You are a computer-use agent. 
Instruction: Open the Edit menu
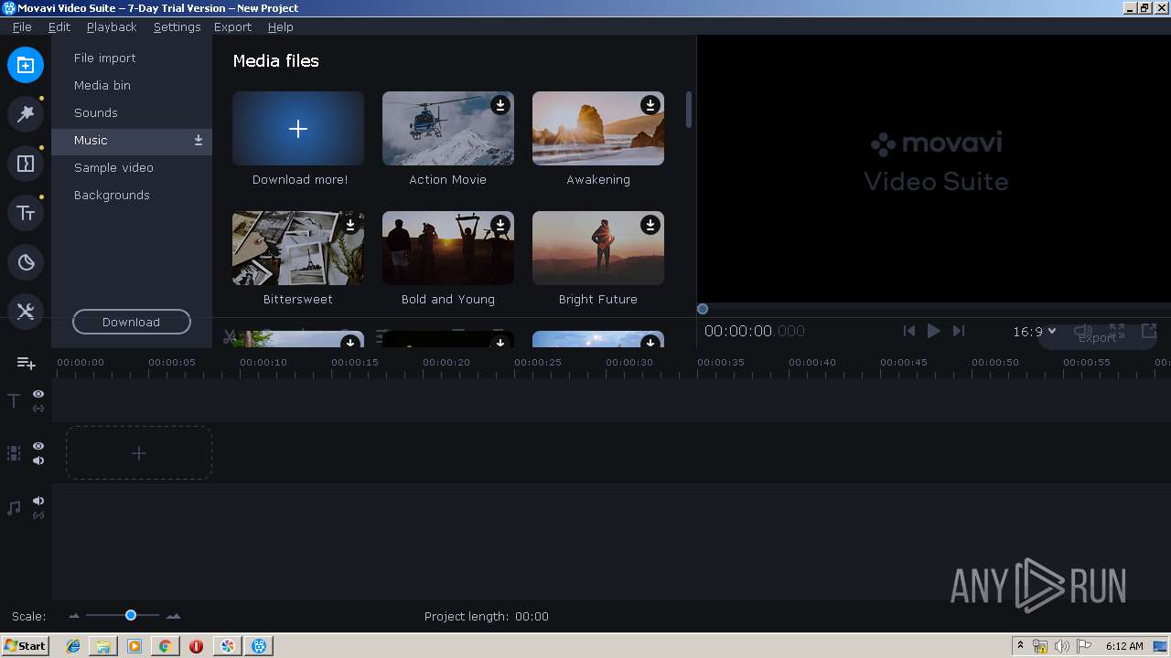pyautogui.click(x=59, y=27)
